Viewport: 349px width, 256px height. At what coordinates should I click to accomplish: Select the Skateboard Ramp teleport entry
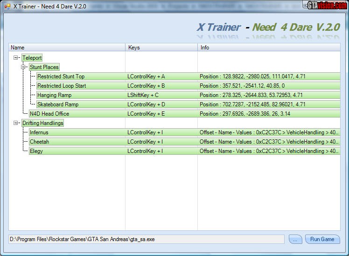point(58,104)
